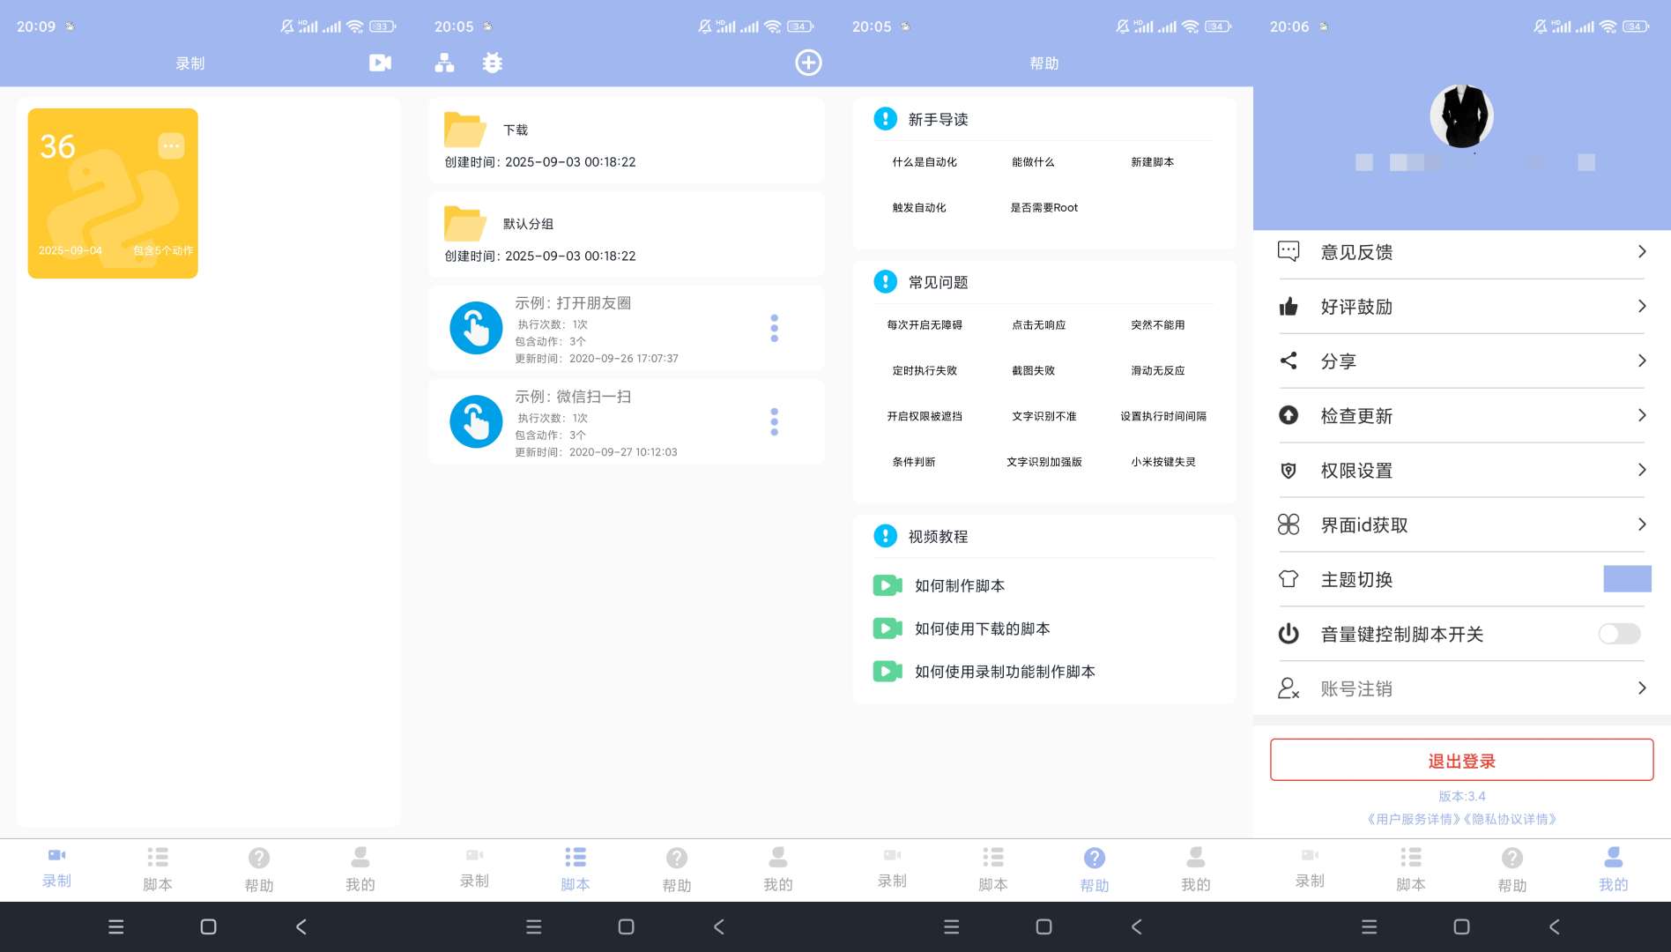This screenshot has height=952, width=1671.
Task: Toggle the 音量键控制脚本开关 switch
Action: pyautogui.click(x=1620, y=634)
